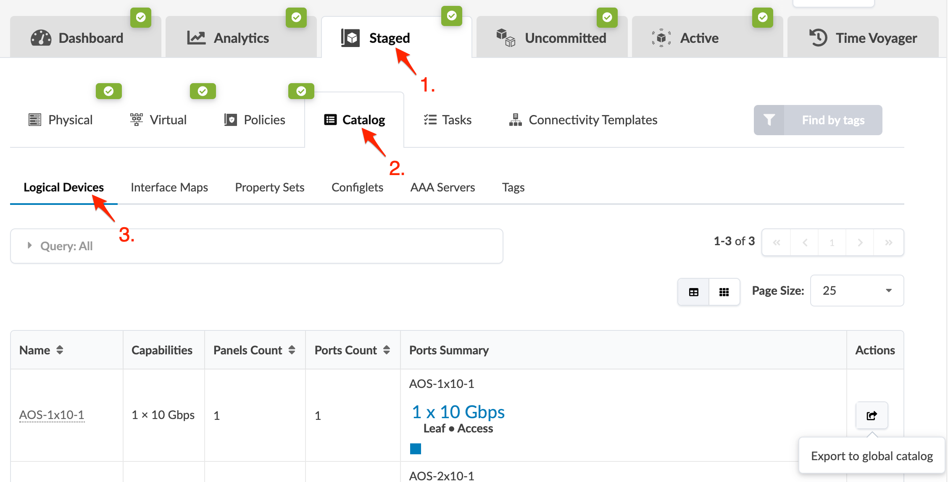The image size is (948, 482).
Task: Click the export to global catalog icon
Action: [872, 415]
